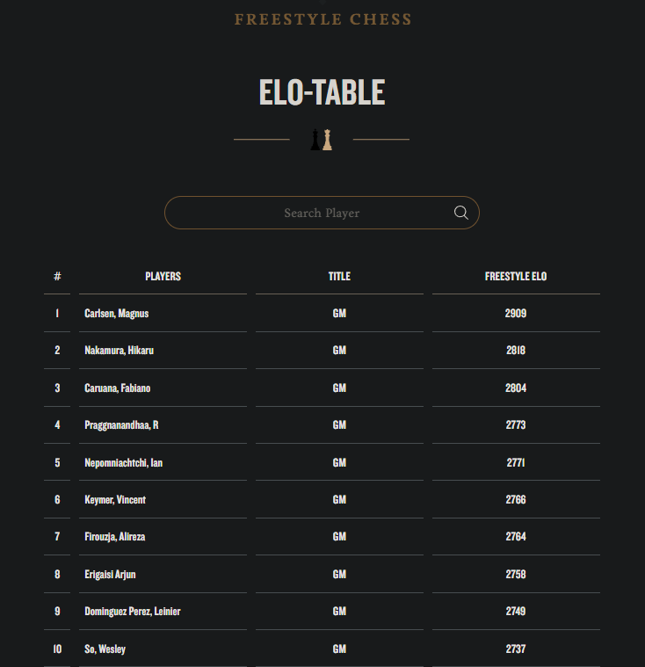Click the ELO-TABLE page heading
This screenshot has height=667, width=645.
pos(322,92)
